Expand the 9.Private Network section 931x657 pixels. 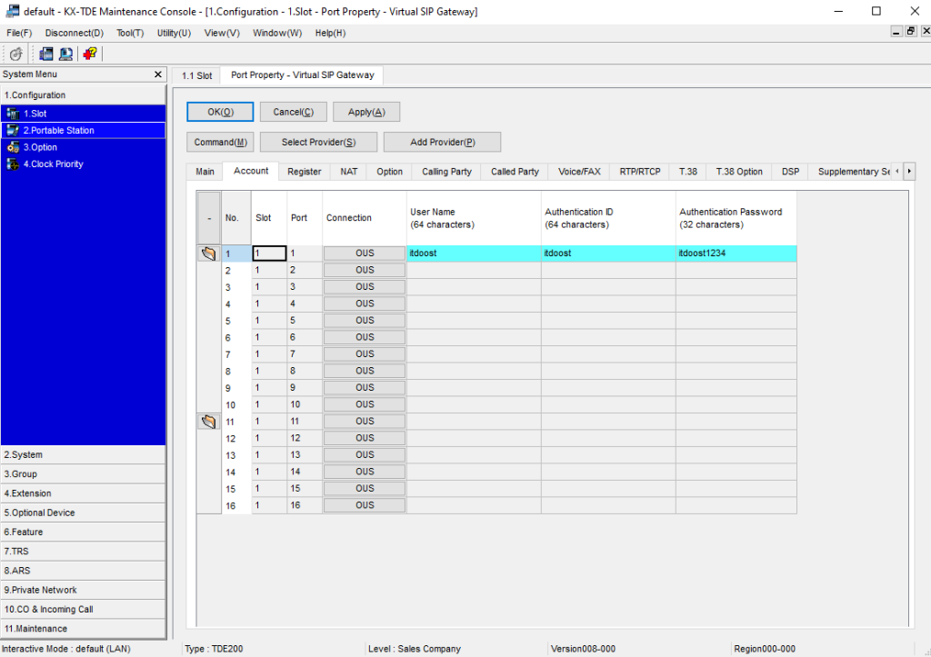(83, 590)
